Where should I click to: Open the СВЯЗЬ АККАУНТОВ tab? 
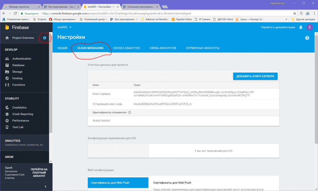[163, 48]
